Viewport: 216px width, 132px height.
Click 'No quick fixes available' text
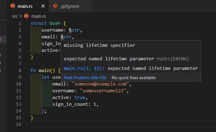coord(134,78)
